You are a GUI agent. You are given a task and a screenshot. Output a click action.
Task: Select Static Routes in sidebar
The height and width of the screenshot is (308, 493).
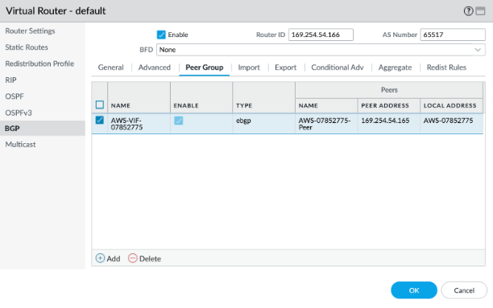point(27,47)
